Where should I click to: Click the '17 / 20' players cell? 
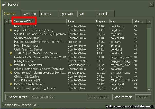101,73
